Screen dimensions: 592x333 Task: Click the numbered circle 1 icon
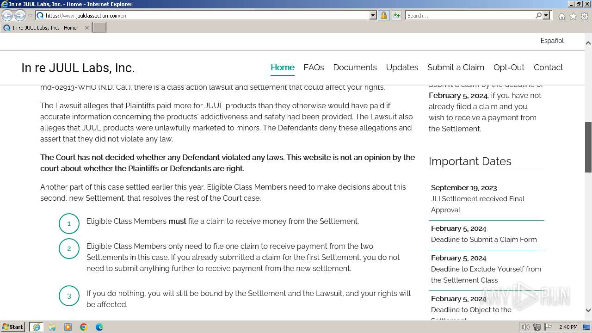pos(69,224)
